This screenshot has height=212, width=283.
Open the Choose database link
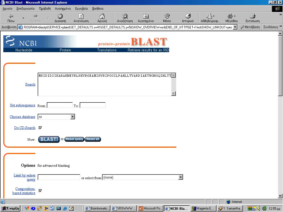[x=23, y=117]
